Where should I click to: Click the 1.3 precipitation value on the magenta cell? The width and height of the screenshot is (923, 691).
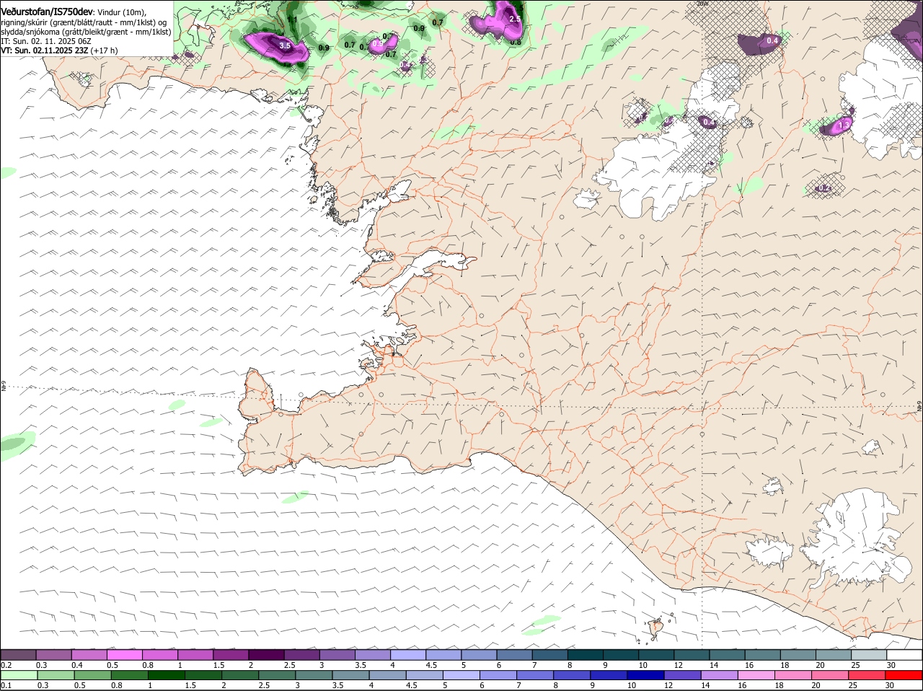tap(844, 125)
